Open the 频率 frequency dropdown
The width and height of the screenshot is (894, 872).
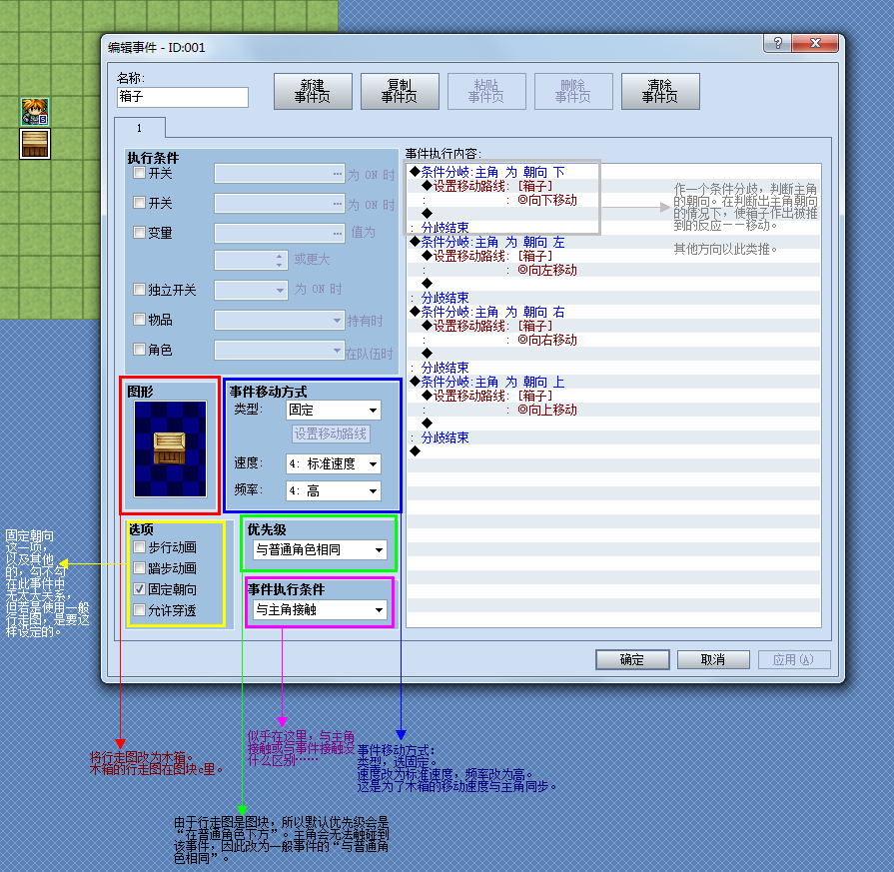(333, 490)
